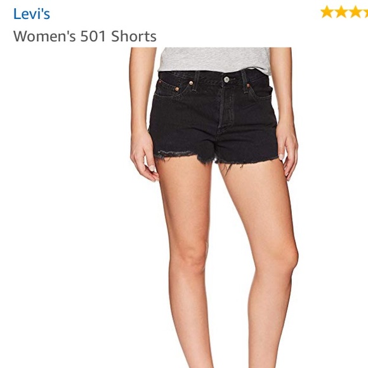Click the button fly on the shorts
The height and width of the screenshot is (368, 368).
coord(225,108)
